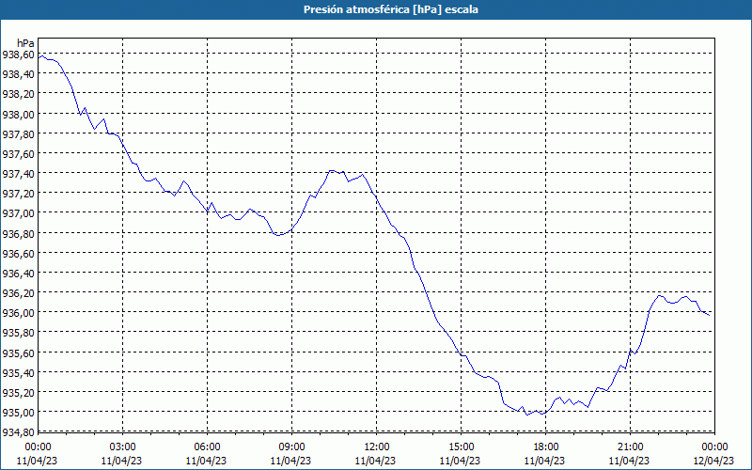Select the 'hPa' unit label above the axis
The width and height of the screenshot is (752, 470).
(x=25, y=43)
